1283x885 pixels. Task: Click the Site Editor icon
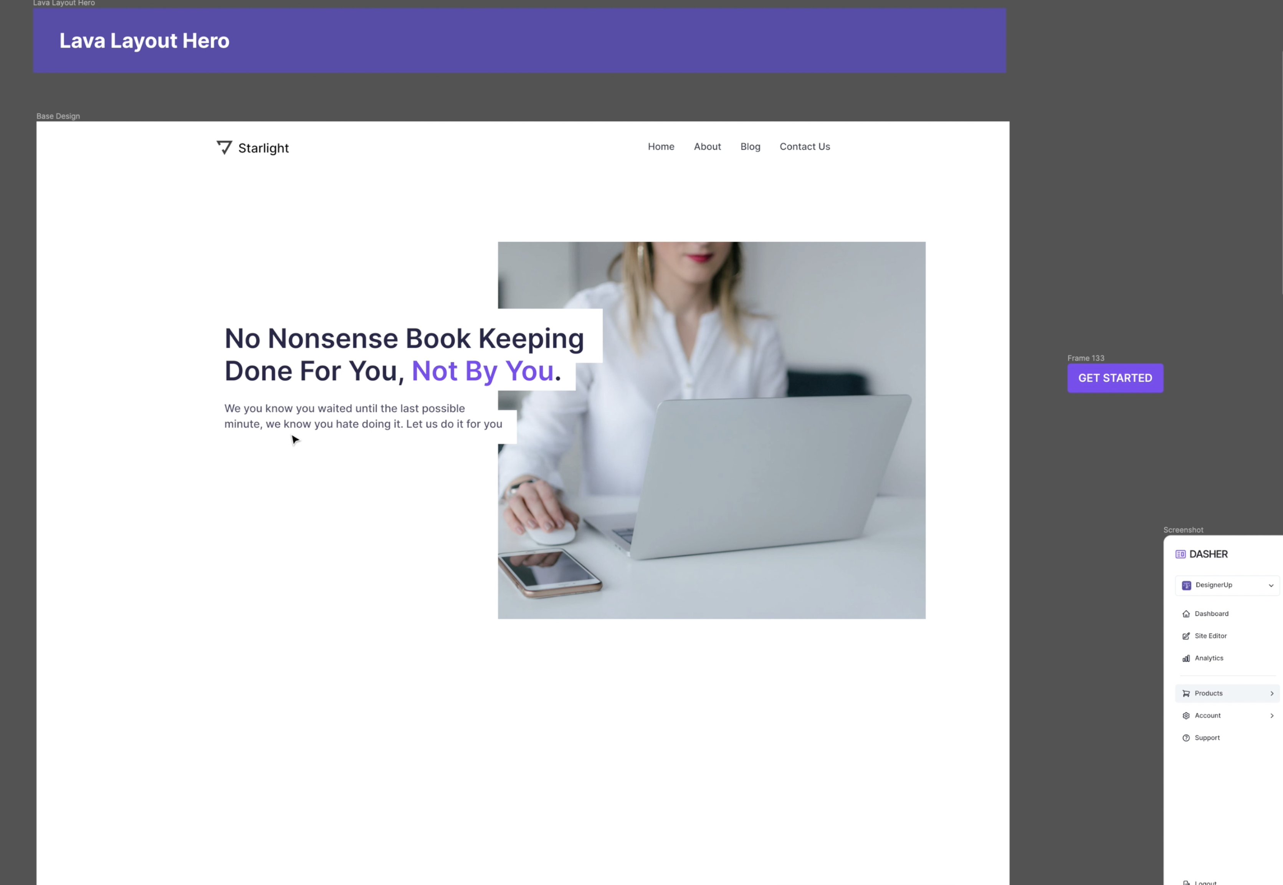tap(1185, 635)
